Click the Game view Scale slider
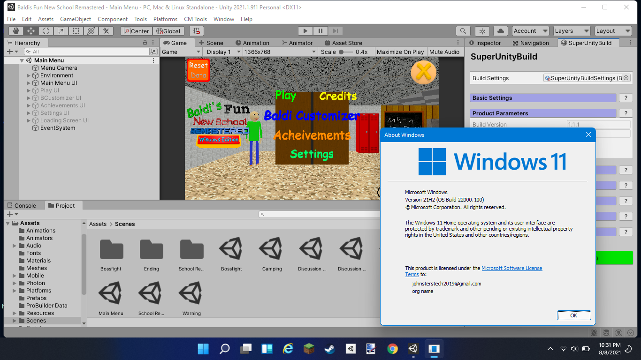The width and height of the screenshot is (641, 360). coord(346,52)
